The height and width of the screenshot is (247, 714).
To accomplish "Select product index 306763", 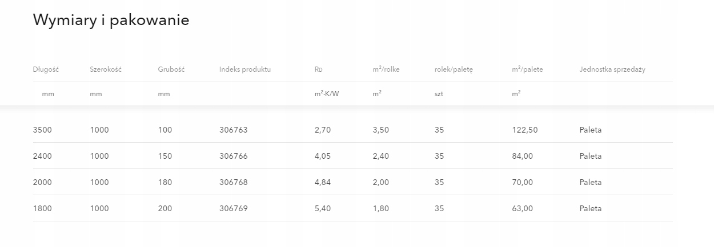I will click(233, 130).
